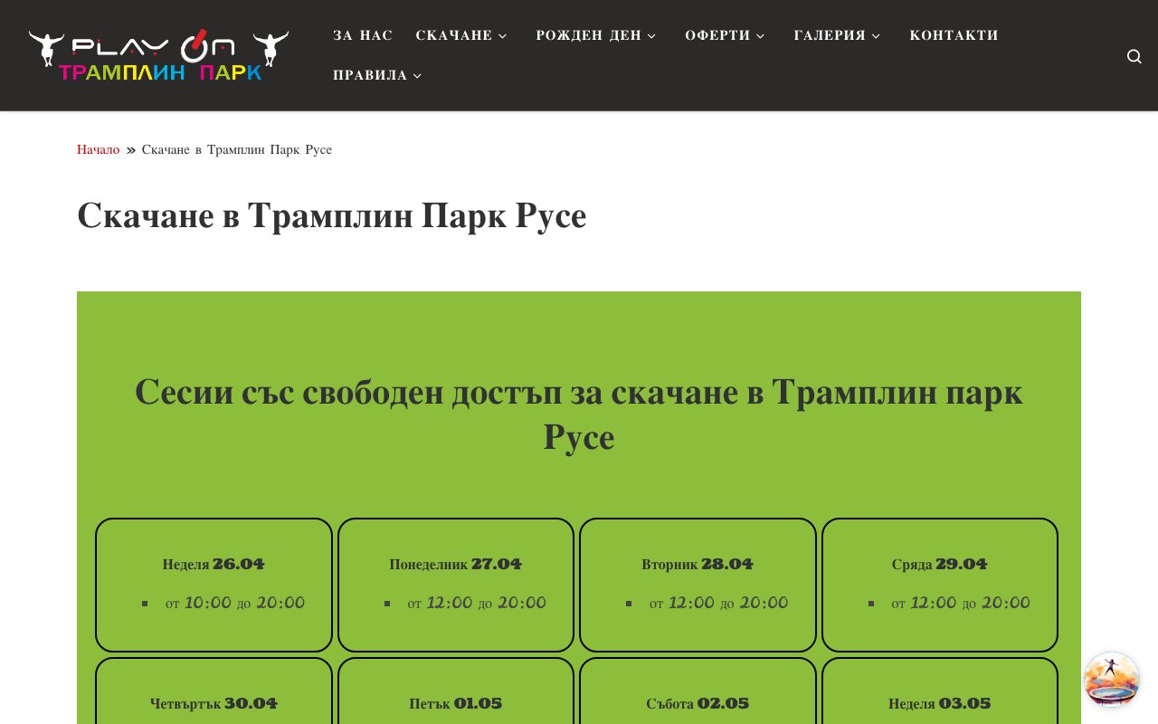Click the Събота 02.05 heading

tap(698, 703)
